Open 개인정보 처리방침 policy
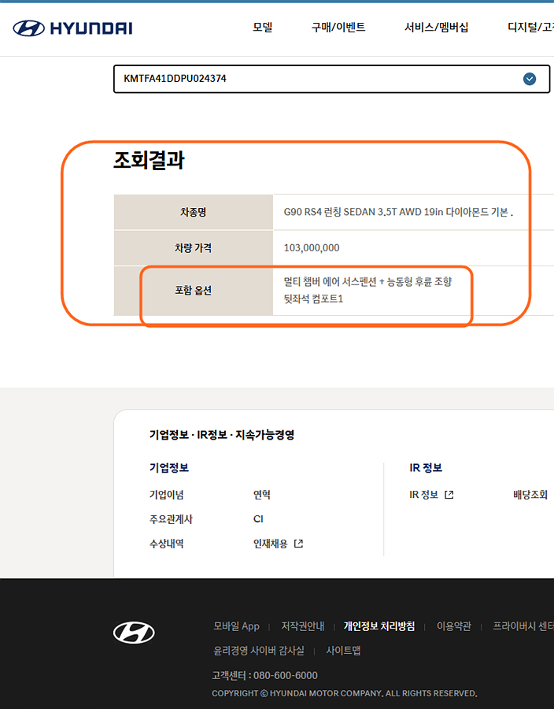Screen dimensions: 554x709 coord(379,626)
